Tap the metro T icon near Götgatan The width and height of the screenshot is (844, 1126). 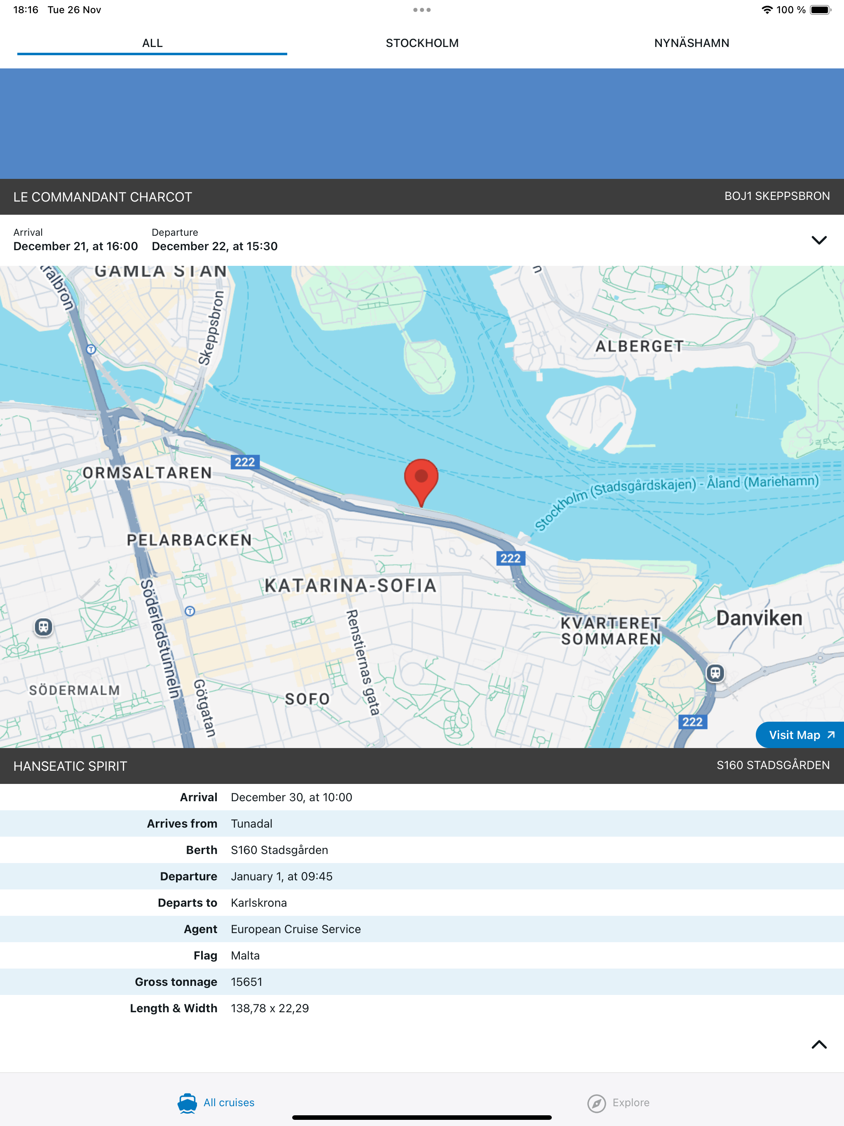190,611
